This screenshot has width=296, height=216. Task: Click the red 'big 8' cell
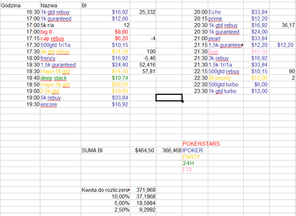click(60, 32)
